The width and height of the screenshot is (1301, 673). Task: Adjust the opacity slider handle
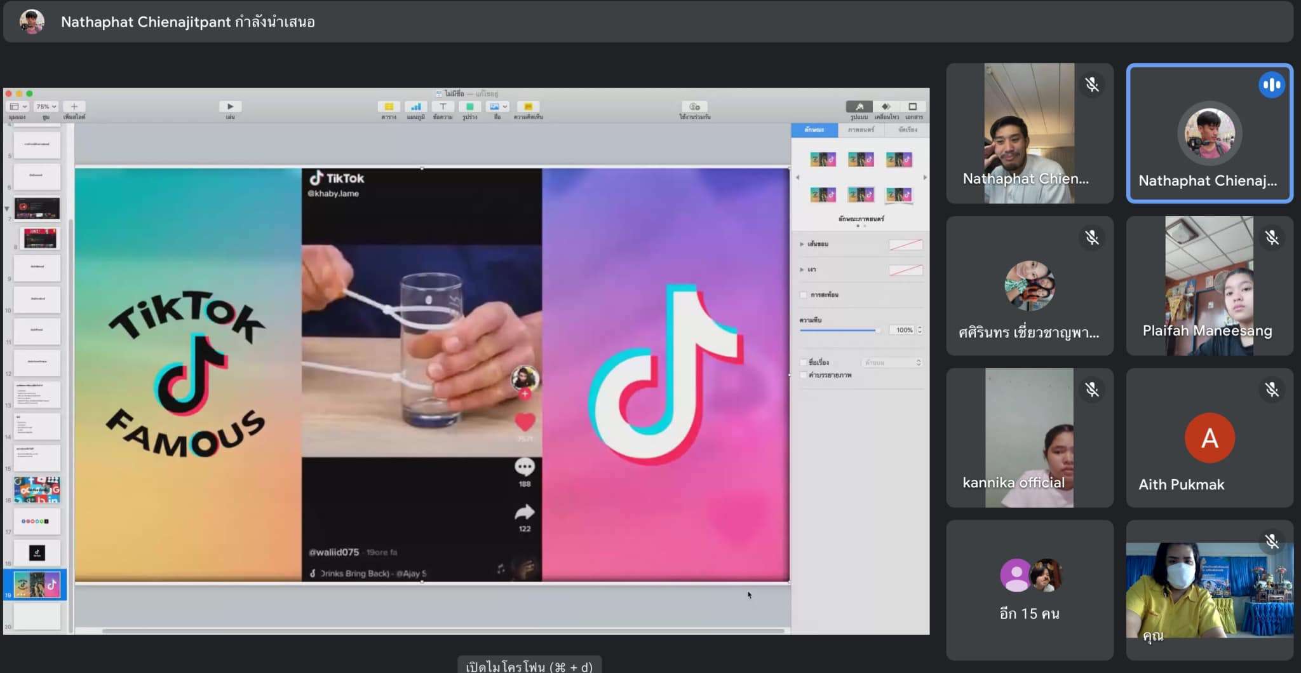click(x=878, y=330)
